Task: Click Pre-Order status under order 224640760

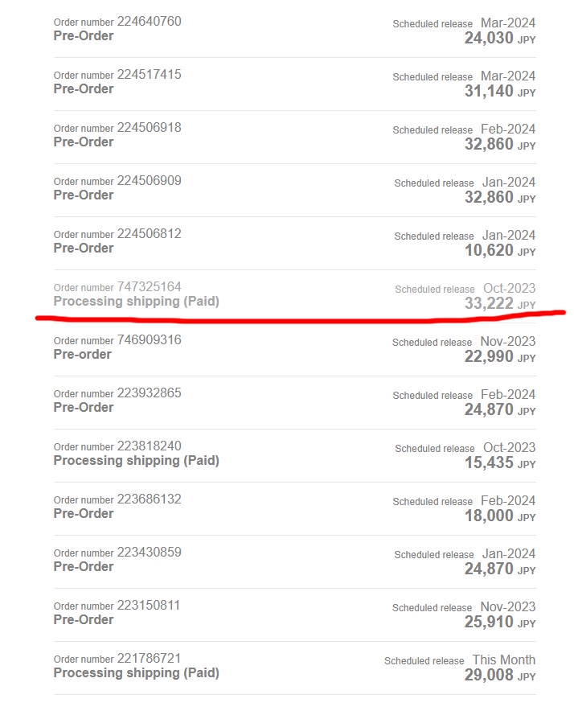Action: 84,36
